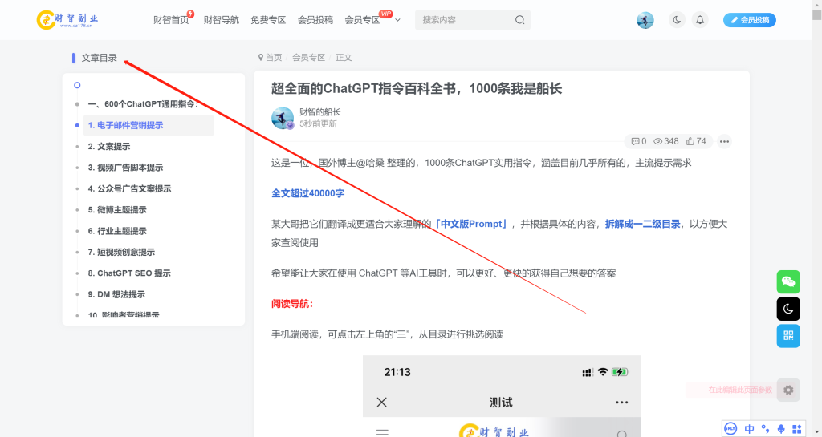Jump to 3. 视频广告脚本提示
Screen dimensions: 822x437
click(x=125, y=168)
